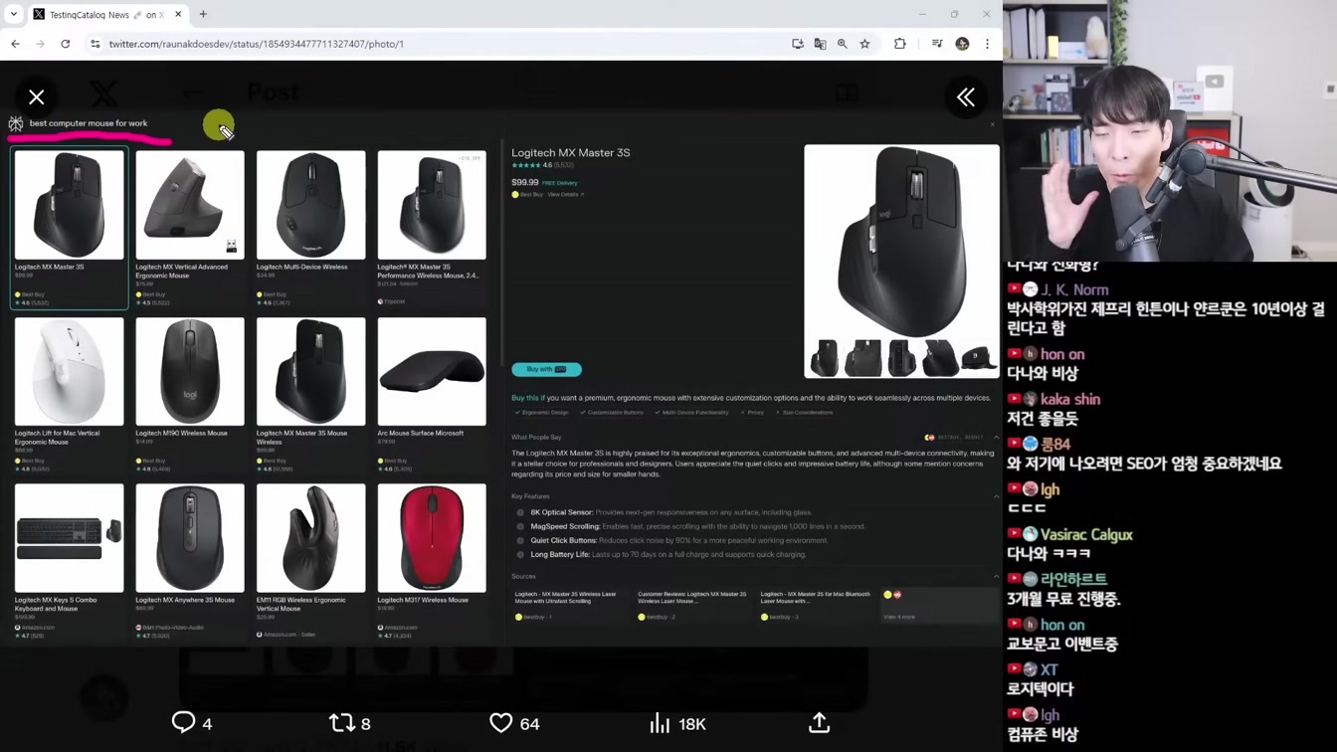Click the repost icon
This screenshot has height=752, width=1337.
(x=341, y=723)
